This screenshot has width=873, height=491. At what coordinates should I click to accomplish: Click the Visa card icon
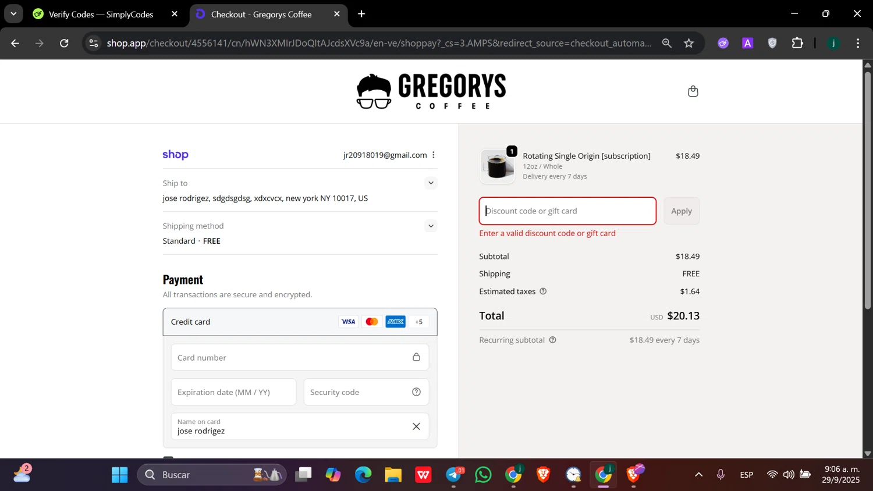pos(348,322)
